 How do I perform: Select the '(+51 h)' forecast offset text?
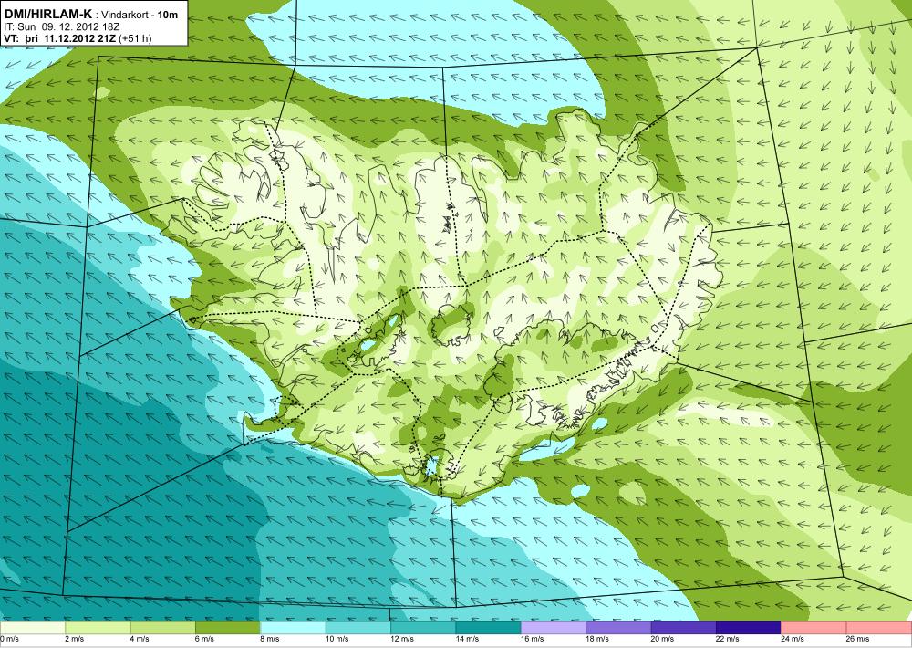pos(135,38)
